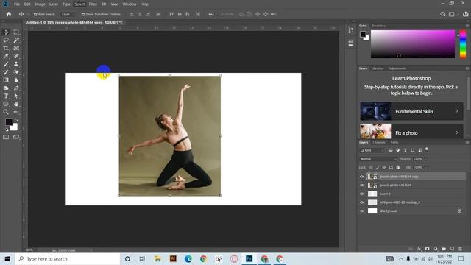This screenshot has width=471, height=265.
Task: Hide the pexels-photo copy layer eye
Action: pyautogui.click(x=361, y=177)
